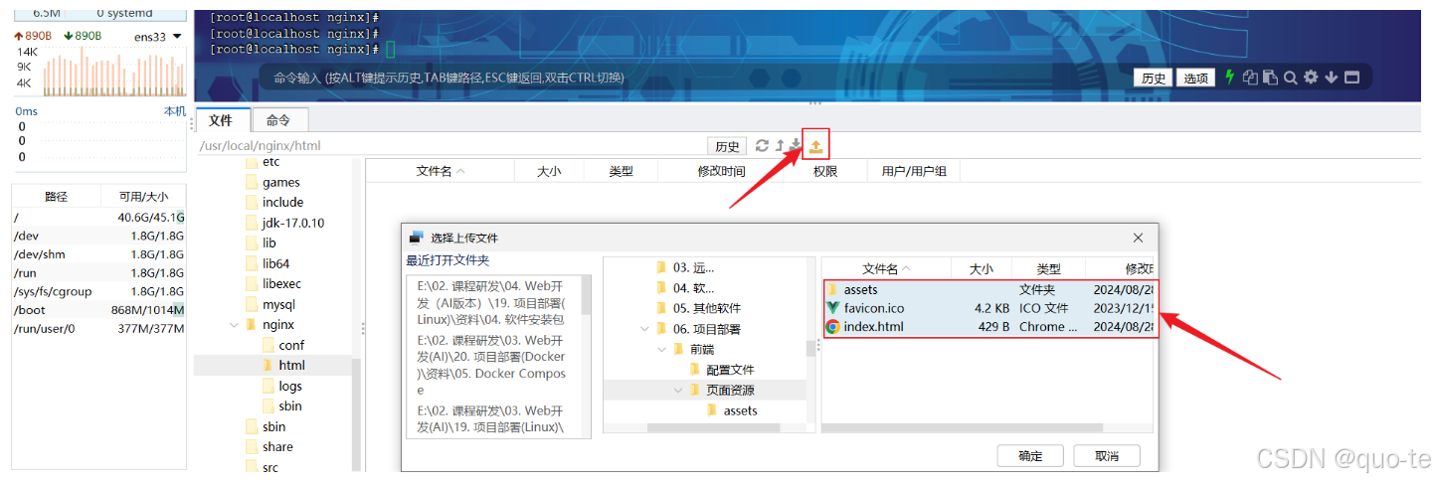Click the command input field
Viewport: 1435px width, 484px height.
click(x=696, y=78)
